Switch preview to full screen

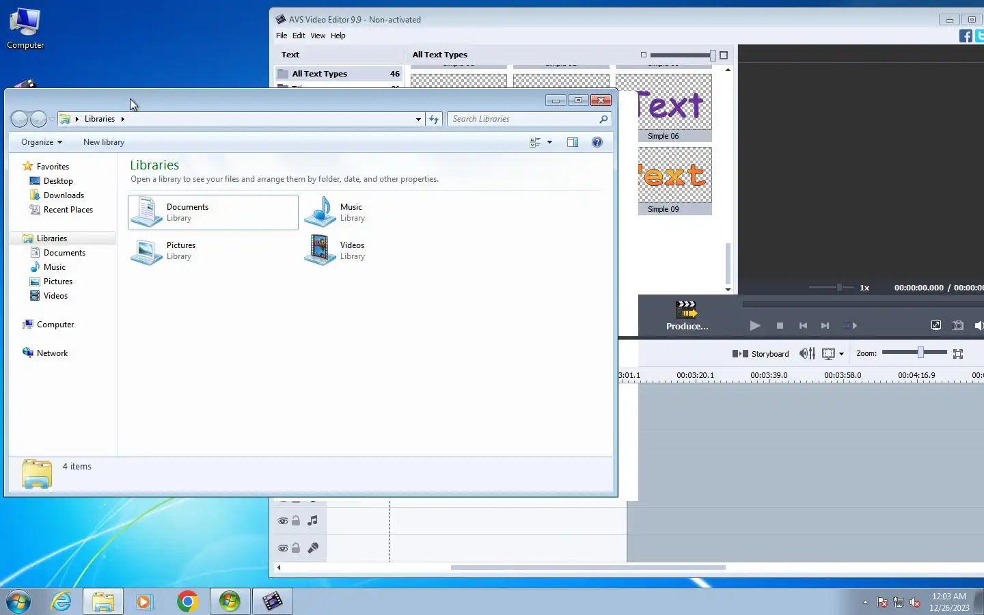tap(936, 326)
